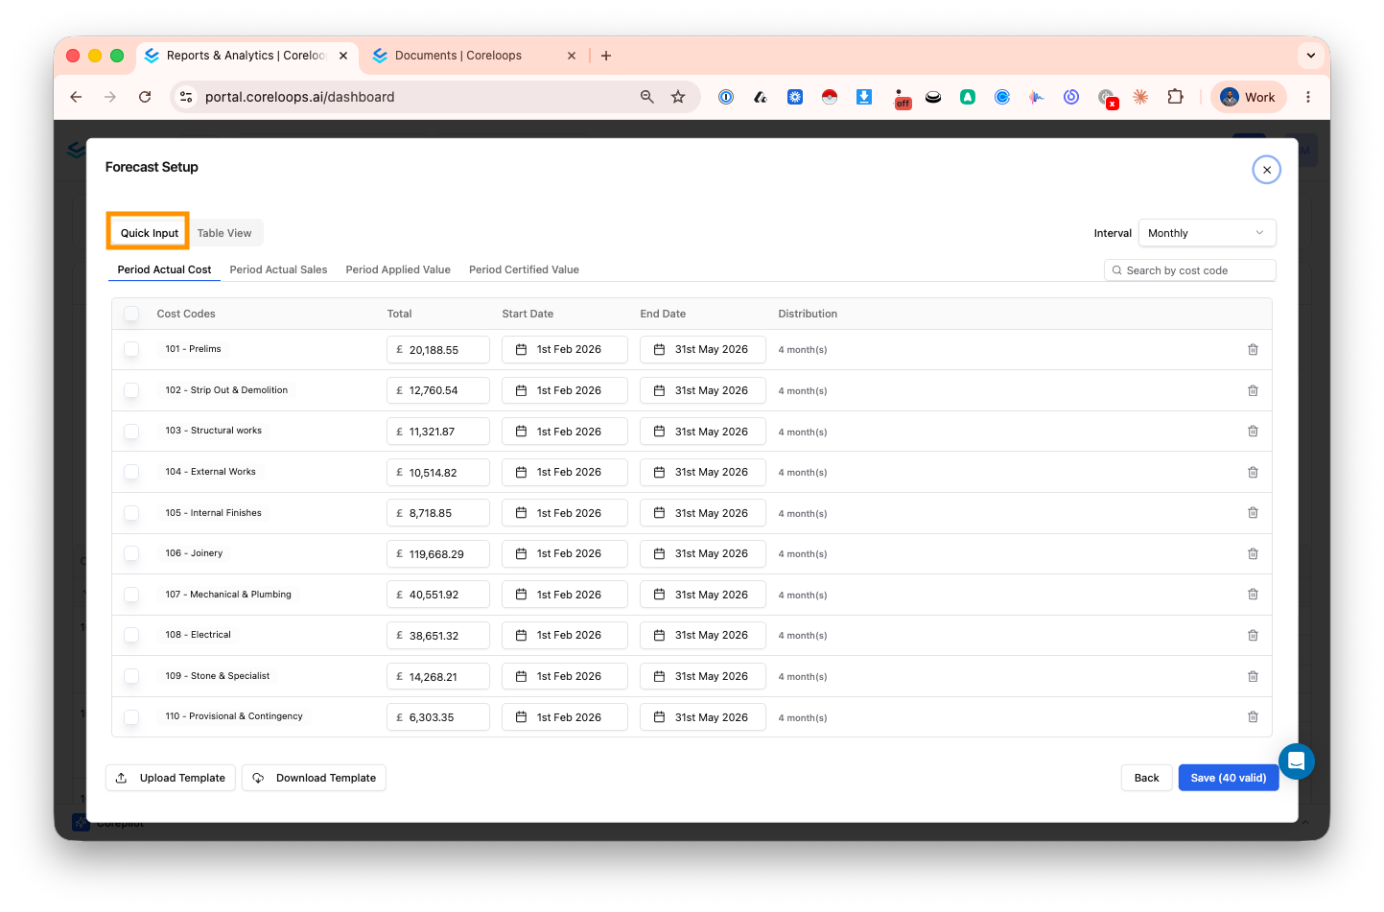The image size is (1384, 912).
Task: Click Save (40 valid)
Action: click(x=1228, y=778)
